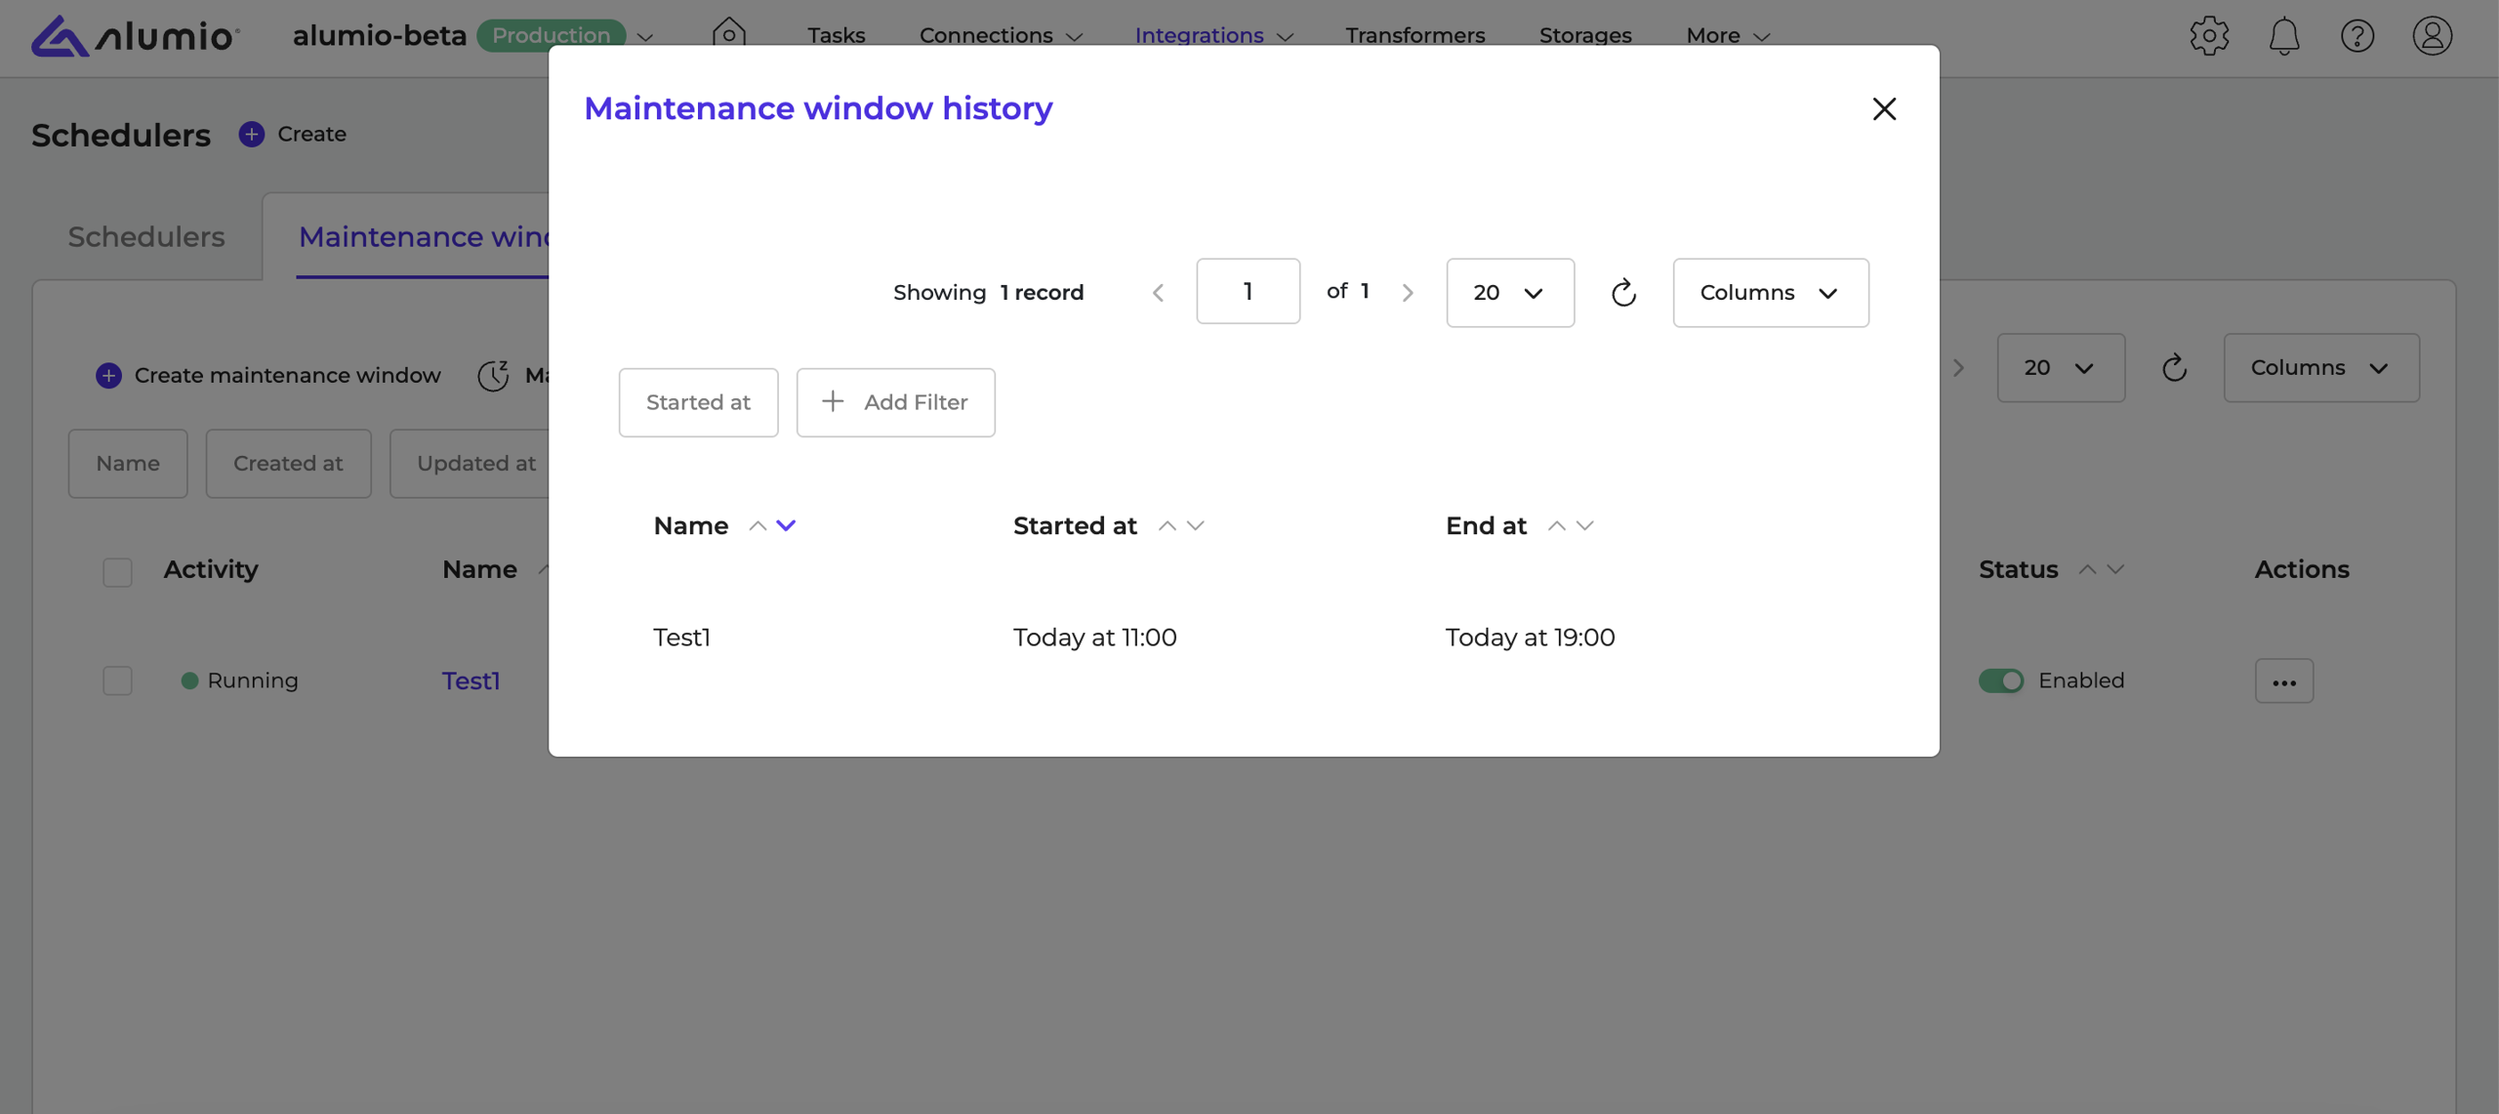The height and width of the screenshot is (1114, 2499).
Task: Open notifications bell icon
Action: (2283, 35)
